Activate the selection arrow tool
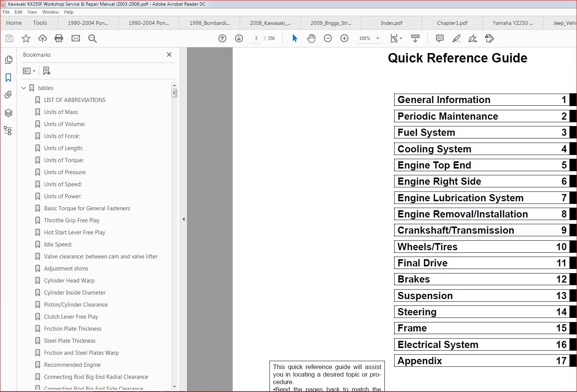Viewport: 577px width, 392px height. coord(295,38)
